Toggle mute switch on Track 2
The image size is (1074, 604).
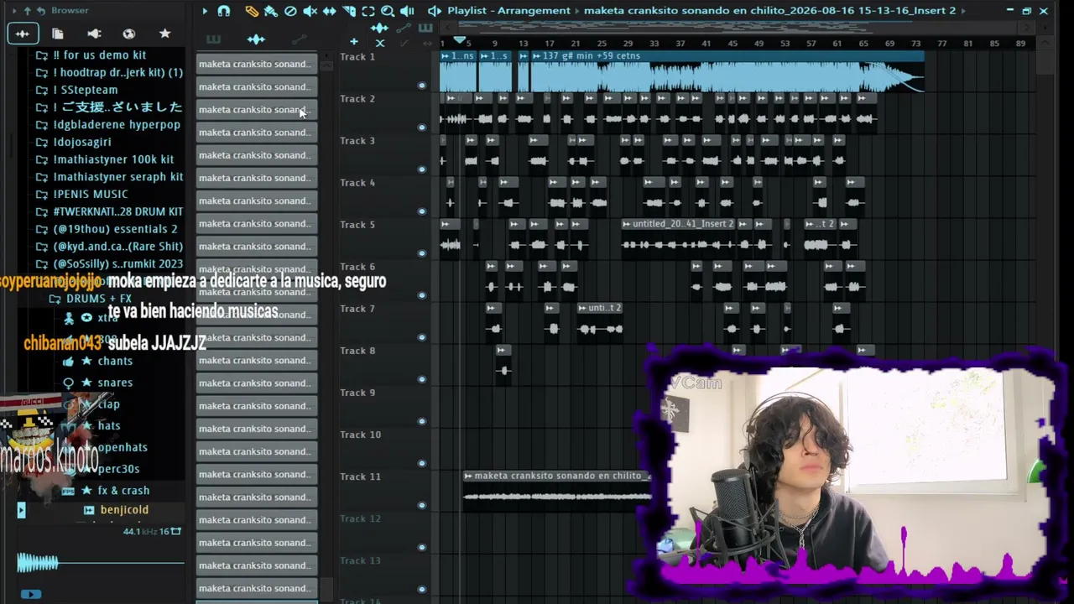point(422,128)
